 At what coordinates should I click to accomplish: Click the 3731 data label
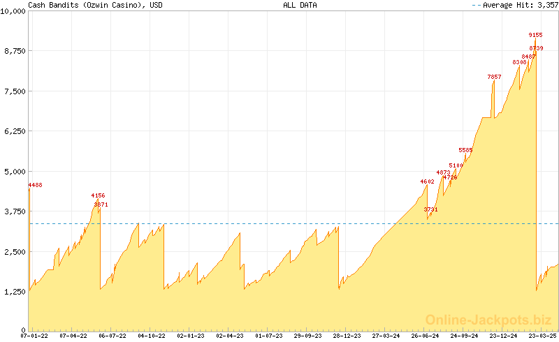point(431,209)
